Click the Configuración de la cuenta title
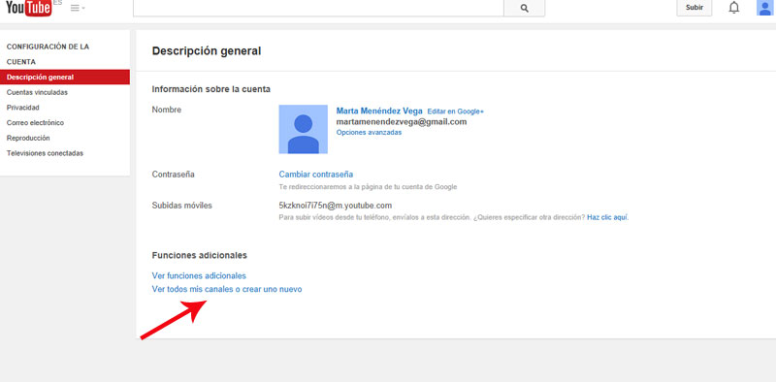The image size is (776, 382). click(x=48, y=54)
